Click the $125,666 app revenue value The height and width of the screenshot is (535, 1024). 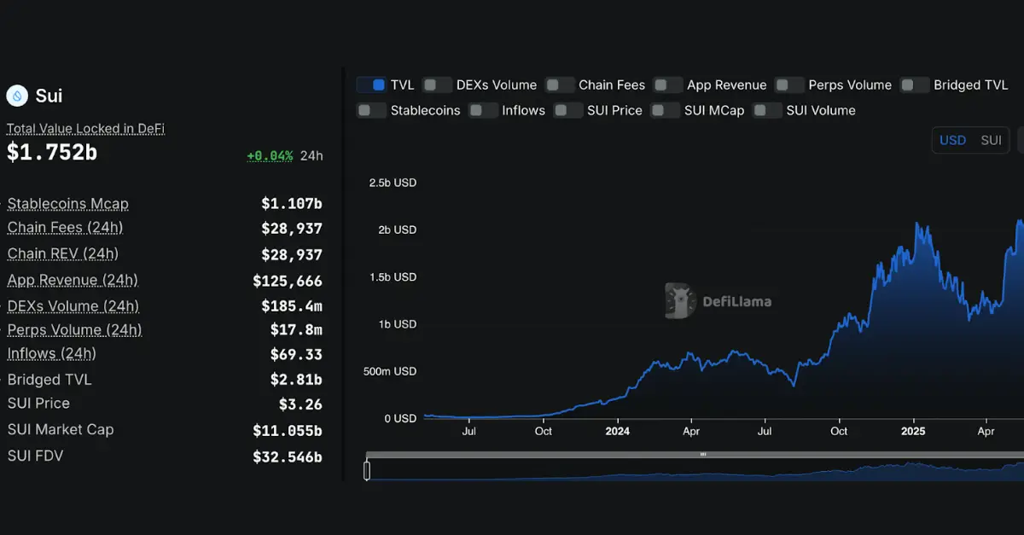[288, 281]
